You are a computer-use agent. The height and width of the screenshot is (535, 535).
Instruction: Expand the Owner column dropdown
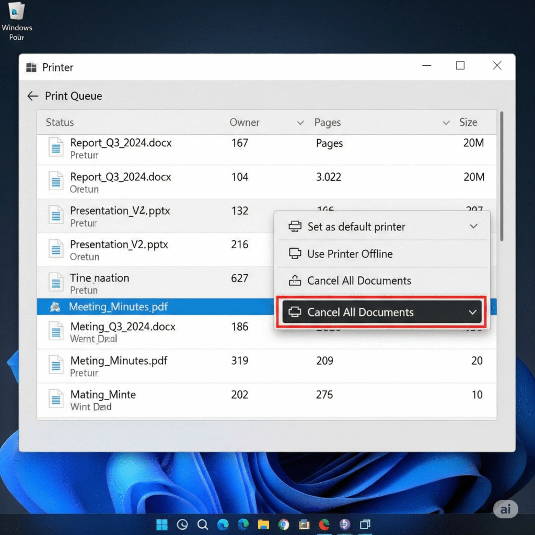click(x=300, y=122)
